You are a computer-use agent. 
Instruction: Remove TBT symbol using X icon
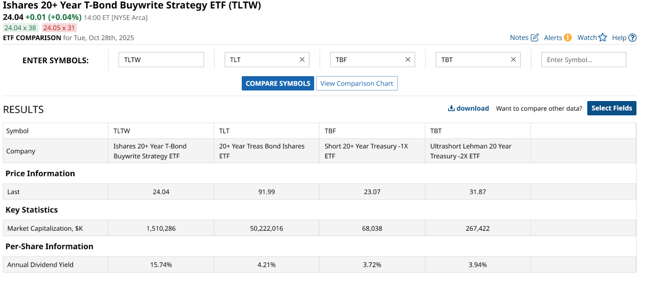tap(513, 60)
